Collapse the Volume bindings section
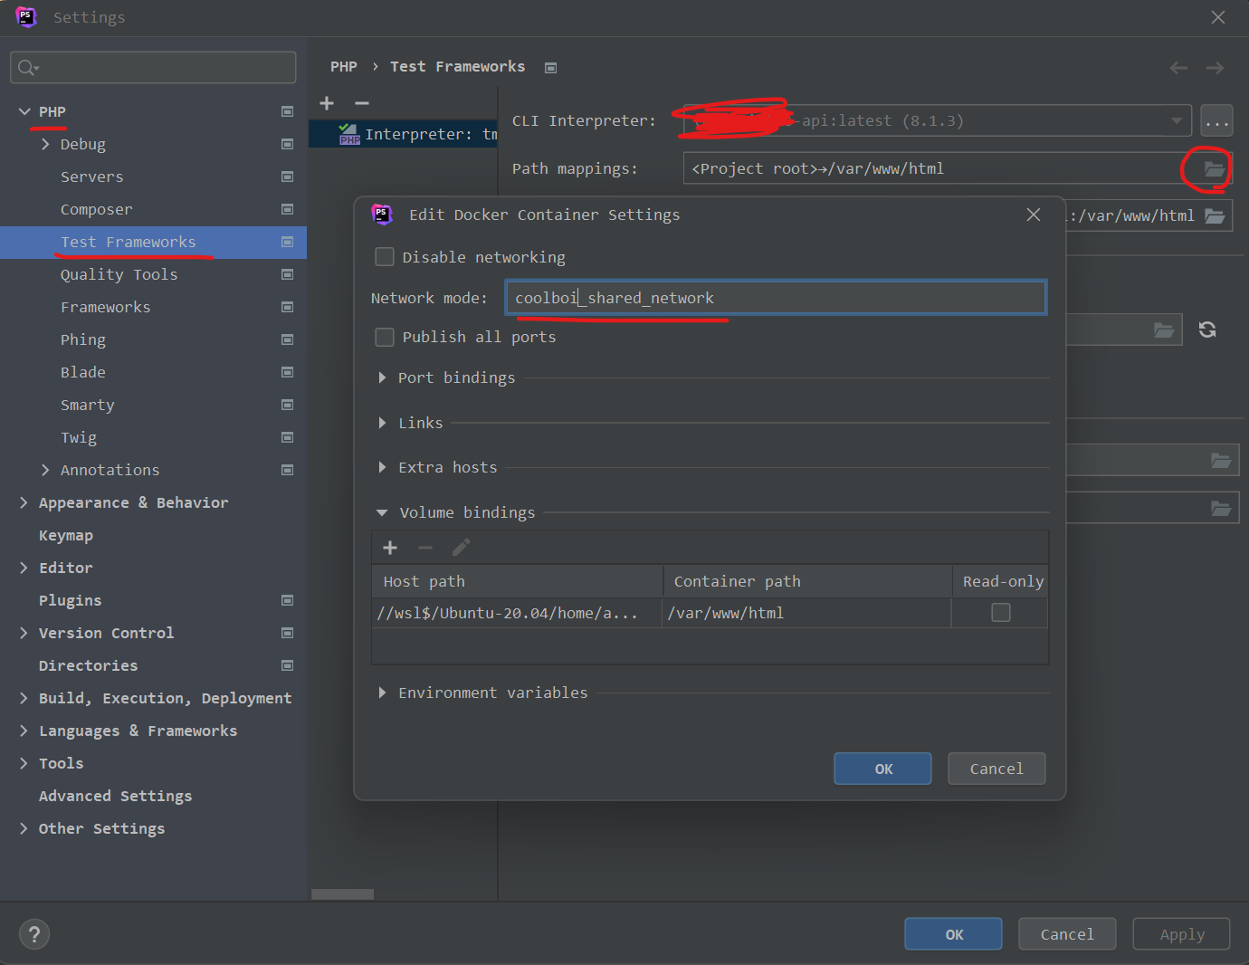 coord(382,512)
